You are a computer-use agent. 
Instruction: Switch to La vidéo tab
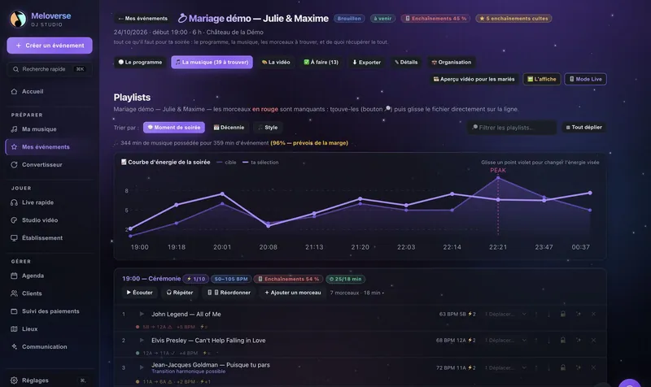click(276, 63)
